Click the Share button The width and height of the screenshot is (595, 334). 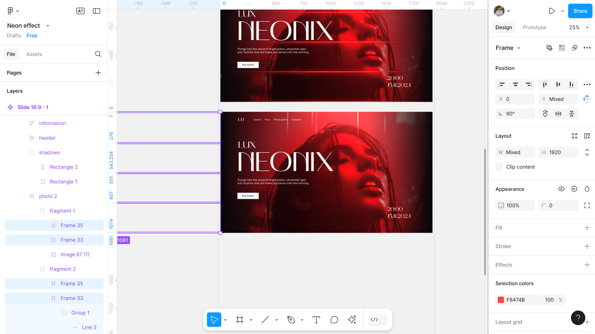point(580,11)
